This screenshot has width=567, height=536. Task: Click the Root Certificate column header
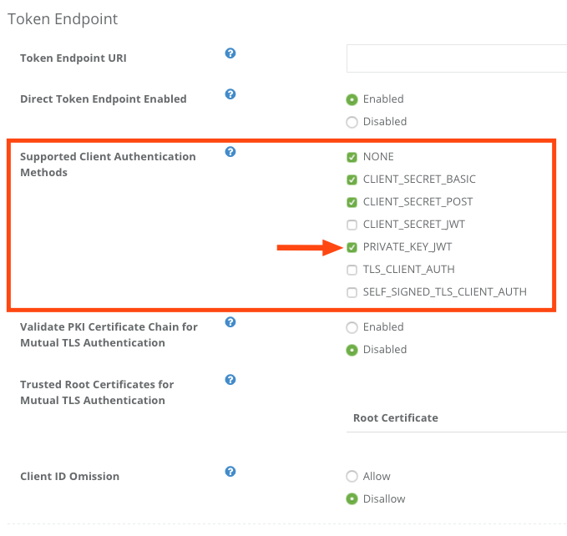pyautogui.click(x=396, y=417)
